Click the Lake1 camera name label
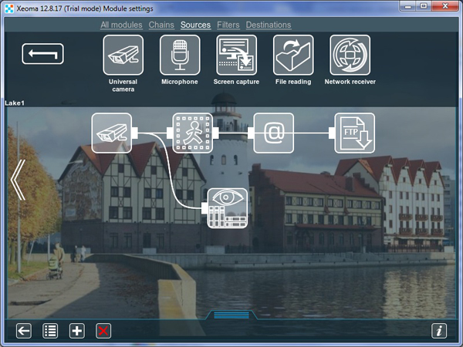The width and height of the screenshot is (463, 347). (x=15, y=103)
